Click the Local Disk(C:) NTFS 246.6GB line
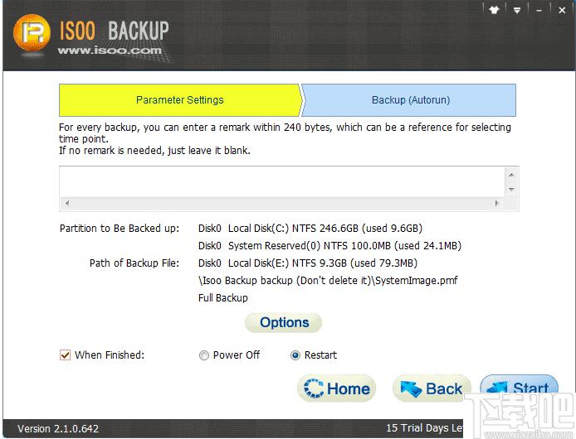Image resolution: width=576 pixels, height=439 pixels. click(x=310, y=228)
